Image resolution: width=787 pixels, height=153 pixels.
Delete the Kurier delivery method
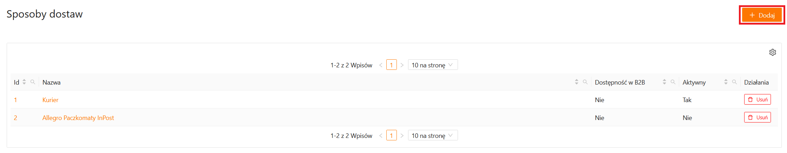click(757, 100)
